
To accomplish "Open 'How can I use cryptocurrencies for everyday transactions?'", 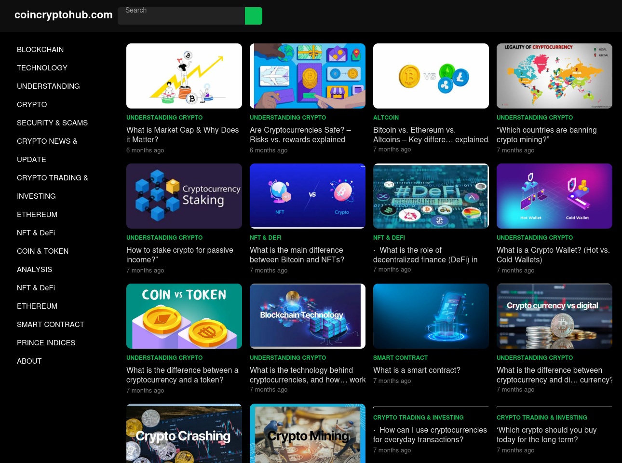I will click(430, 435).
